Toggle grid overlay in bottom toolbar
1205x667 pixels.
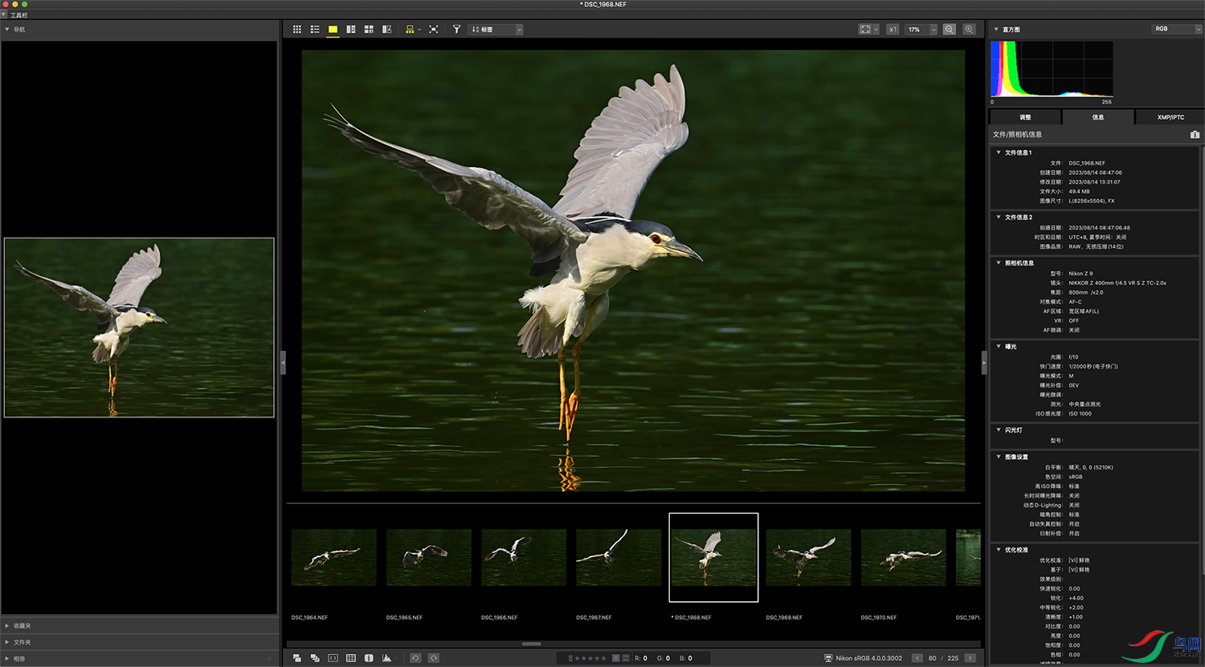pos(351,658)
